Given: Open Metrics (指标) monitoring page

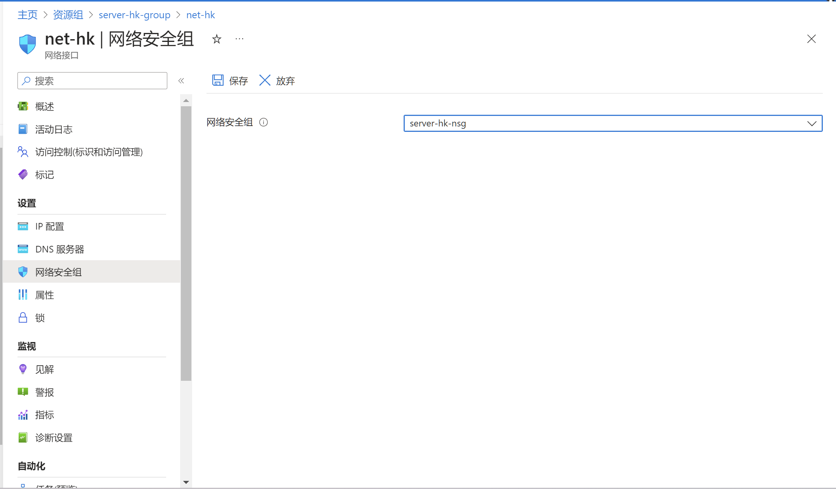Looking at the screenshot, I should 44,415.
